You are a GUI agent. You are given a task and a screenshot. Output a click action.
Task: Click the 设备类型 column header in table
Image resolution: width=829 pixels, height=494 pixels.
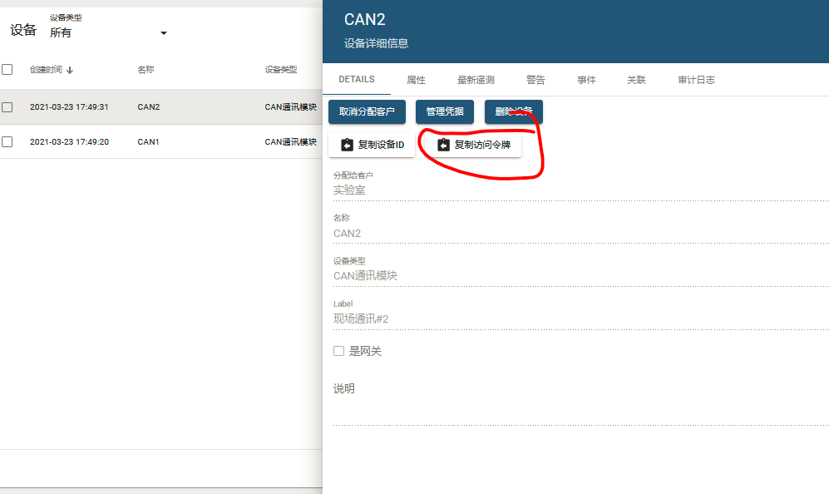281,69
